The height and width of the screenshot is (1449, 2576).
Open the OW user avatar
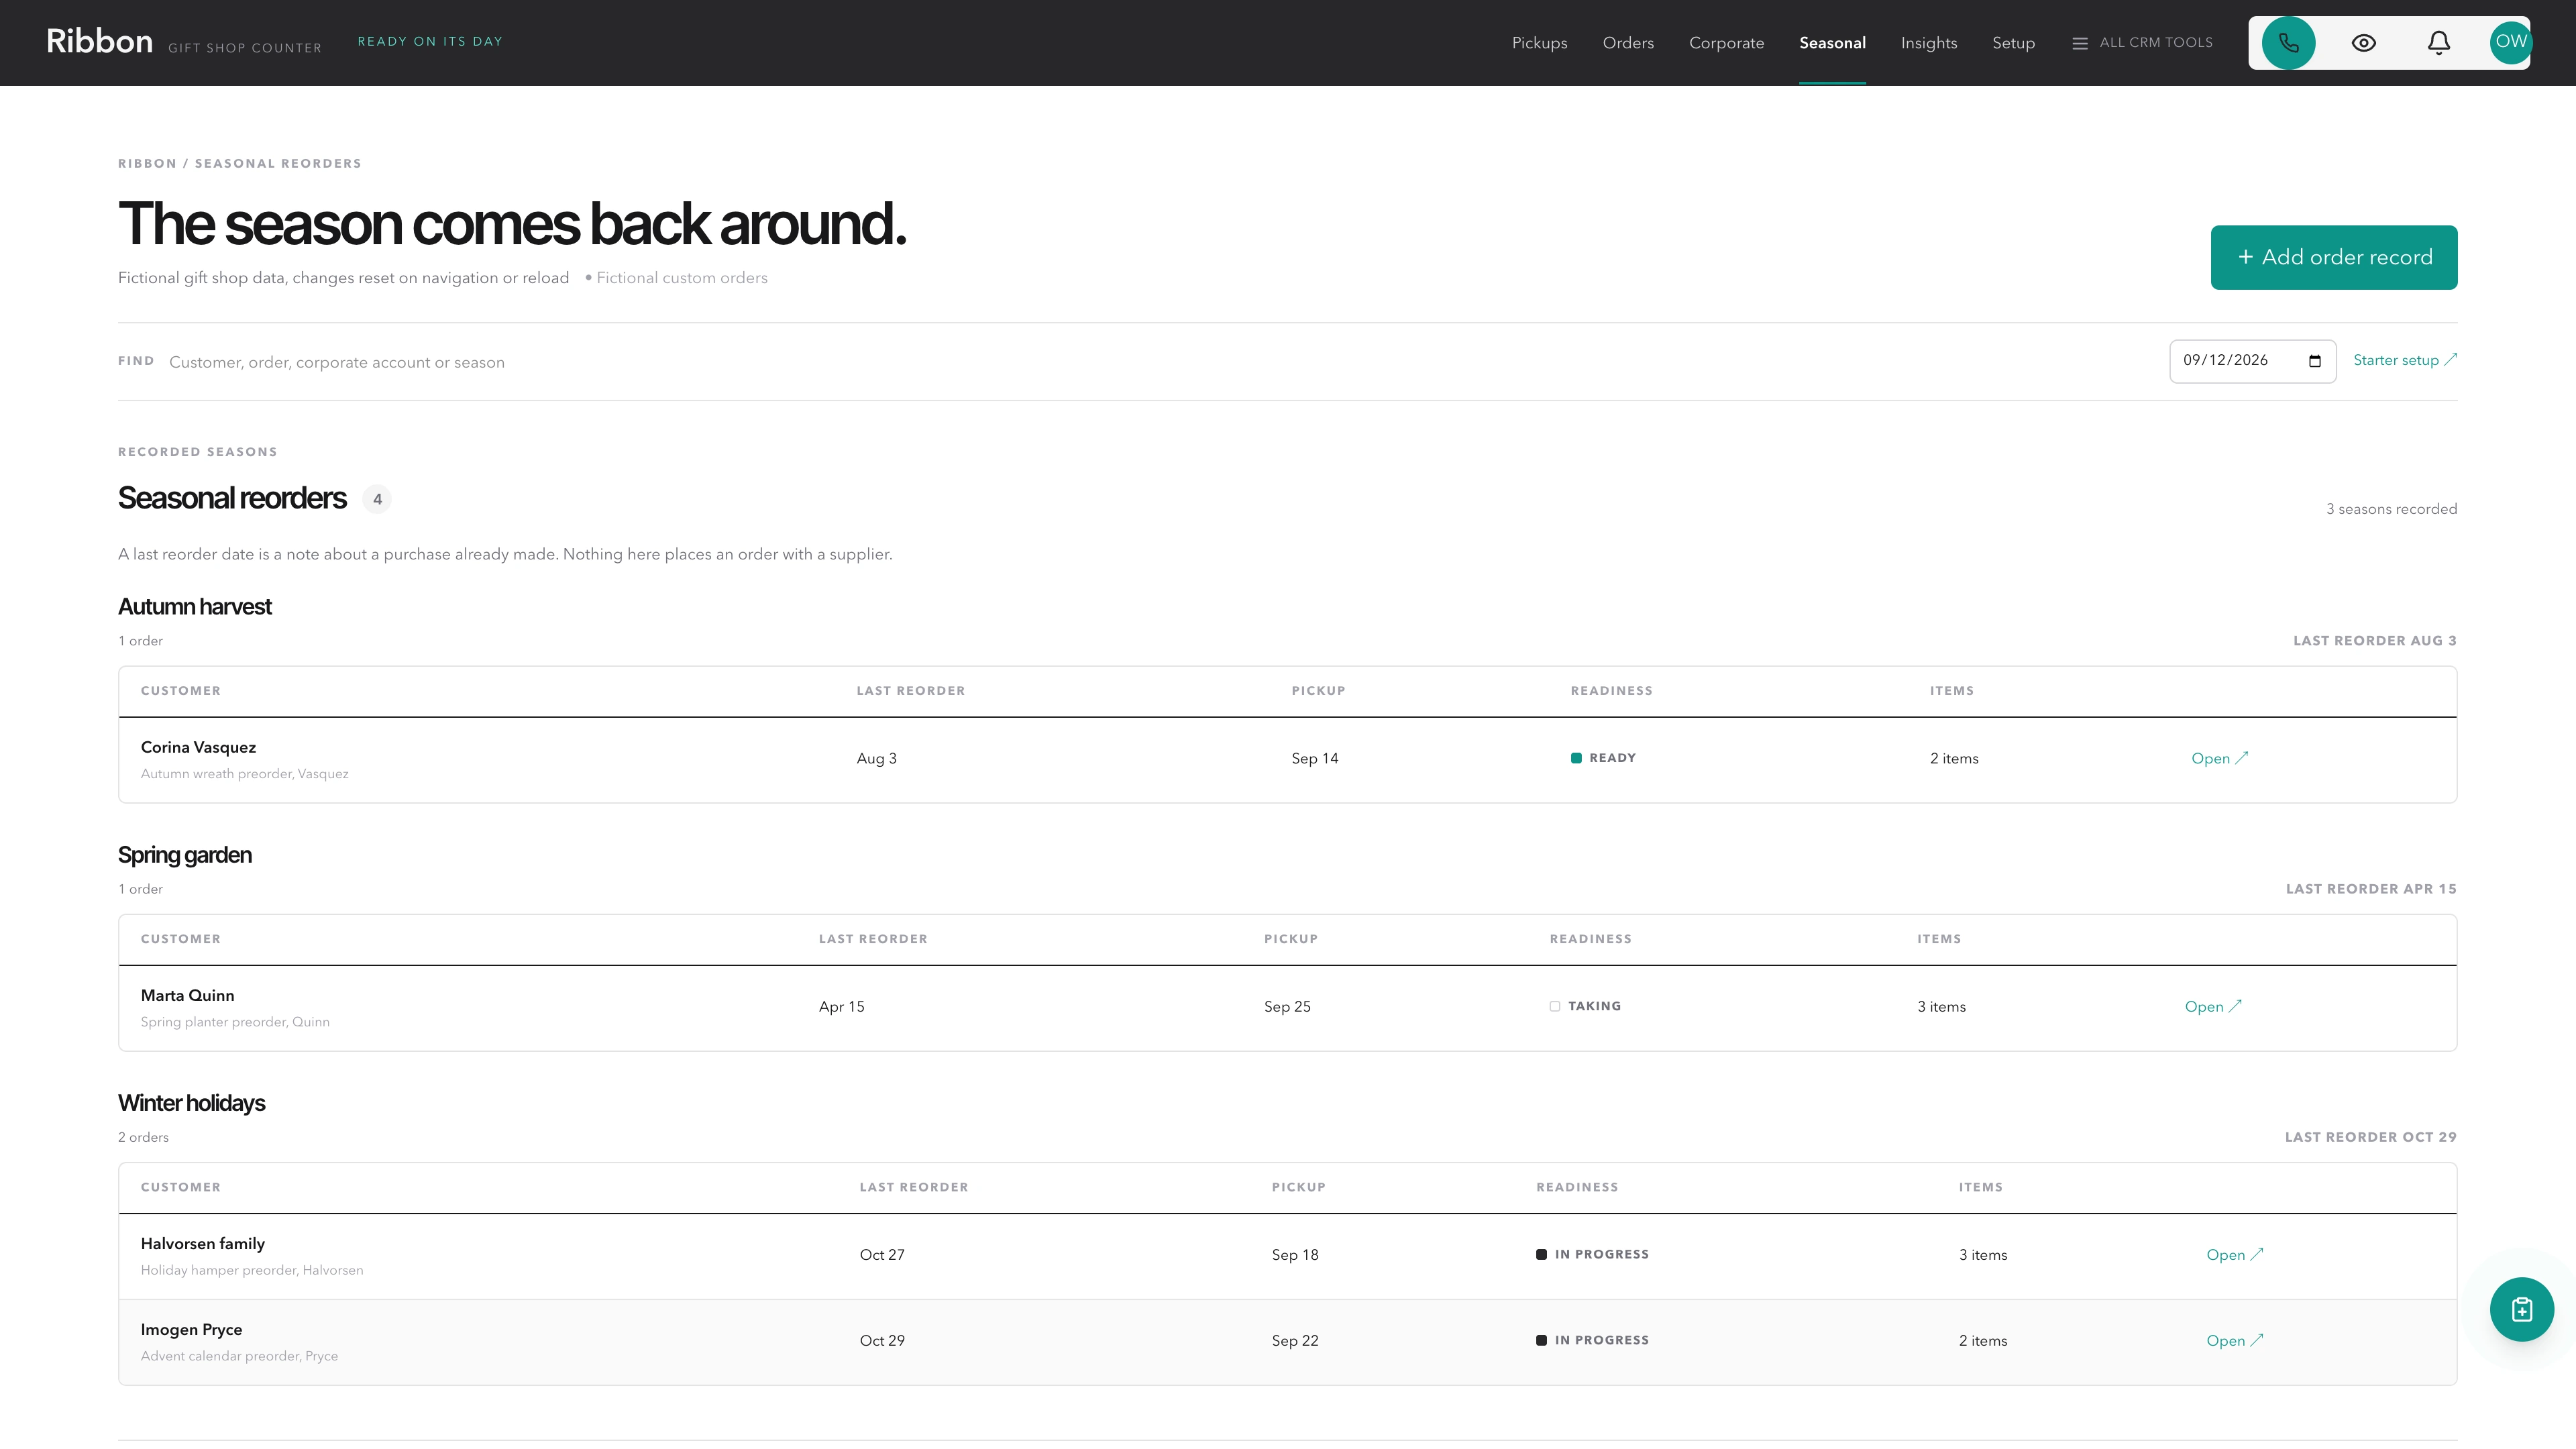click(2510, 43)
